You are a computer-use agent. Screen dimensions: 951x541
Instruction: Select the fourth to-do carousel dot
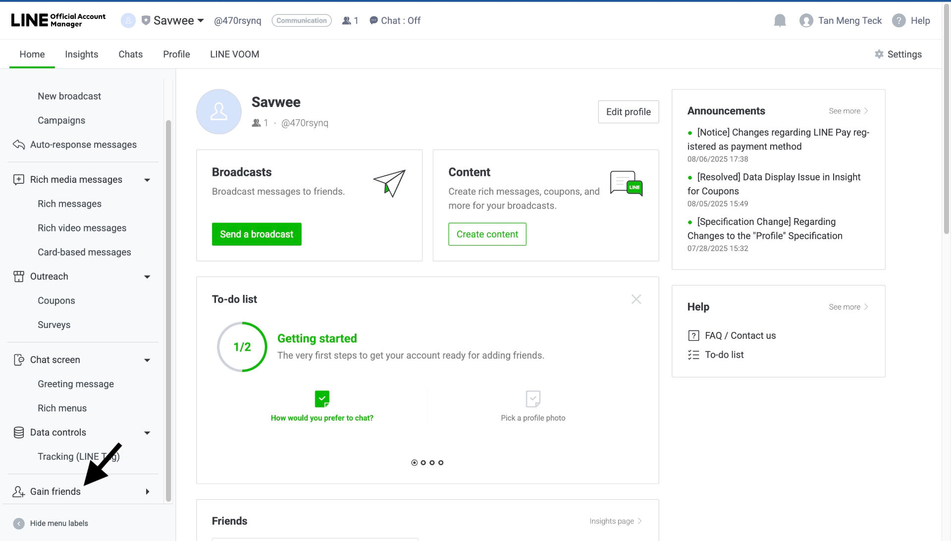click(441, 463)
